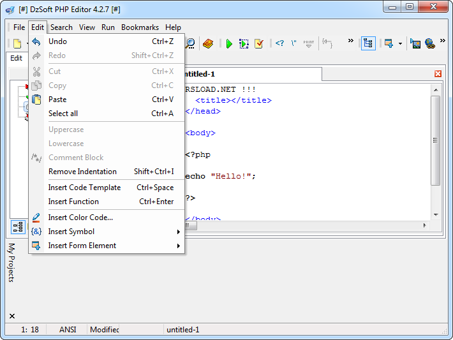The height and width of the screenshot is (340, 453).
Task: Click the hierarchy view icon below the side panel
Action: [19, 226]
